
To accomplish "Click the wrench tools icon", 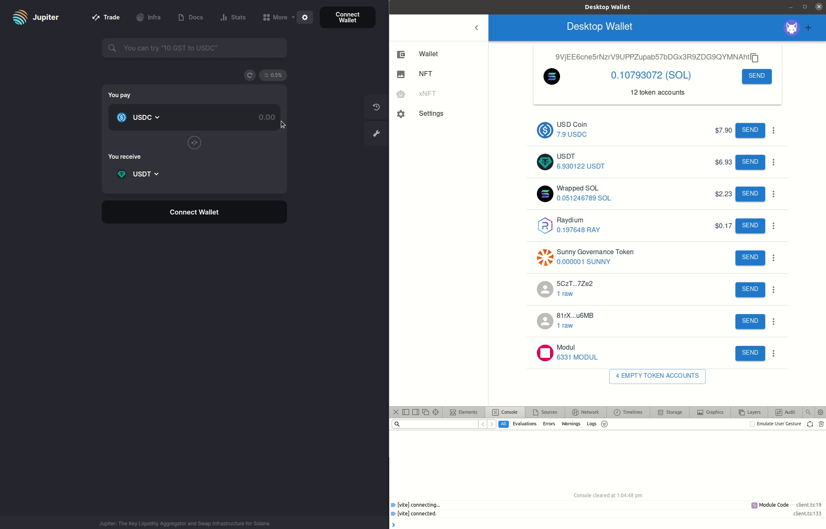I will (x=376, y=133).
